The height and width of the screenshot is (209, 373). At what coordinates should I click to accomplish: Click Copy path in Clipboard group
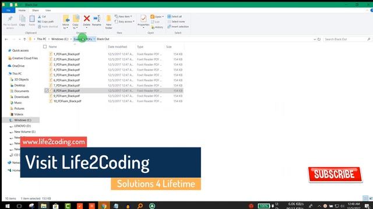[x=45, y=21]
